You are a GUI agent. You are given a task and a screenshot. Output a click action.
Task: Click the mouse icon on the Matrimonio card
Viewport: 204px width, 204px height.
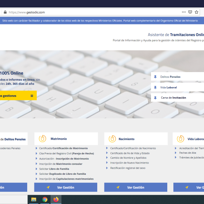[42, 139]
